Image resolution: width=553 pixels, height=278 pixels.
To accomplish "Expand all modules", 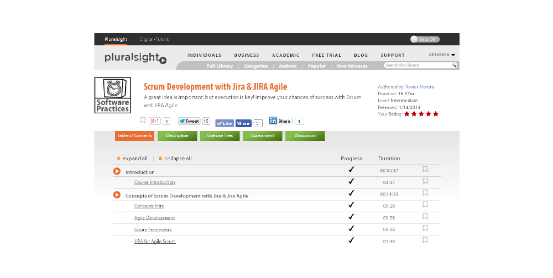I will point(135,159).
